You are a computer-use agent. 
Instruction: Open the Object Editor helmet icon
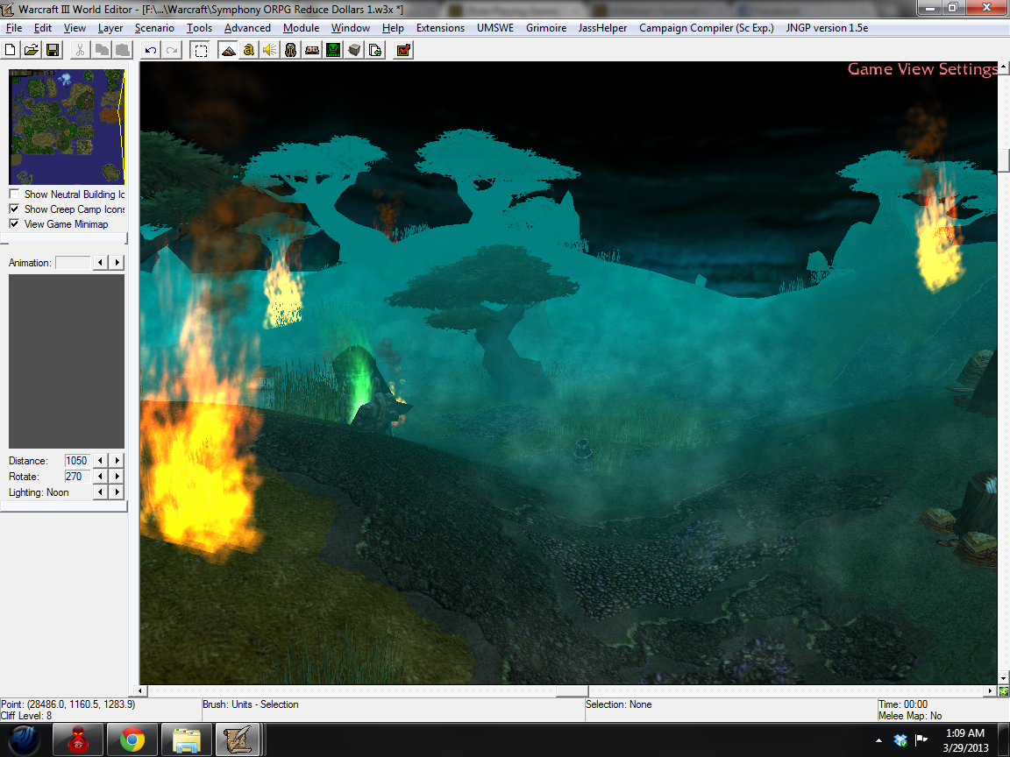[291, 50]
